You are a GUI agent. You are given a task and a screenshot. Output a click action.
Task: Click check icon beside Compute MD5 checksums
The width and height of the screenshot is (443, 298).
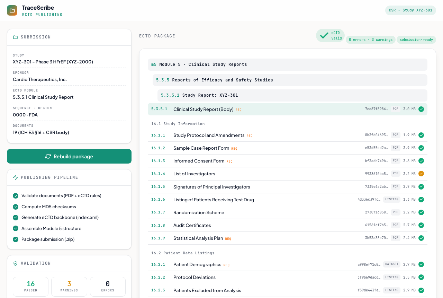click(x=16, y=207)
